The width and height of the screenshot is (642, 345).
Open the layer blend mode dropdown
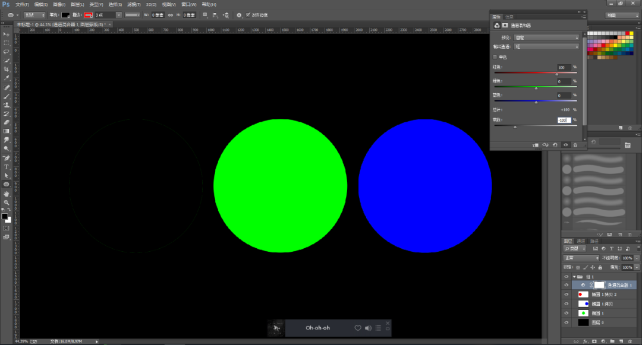click(581, 258)
